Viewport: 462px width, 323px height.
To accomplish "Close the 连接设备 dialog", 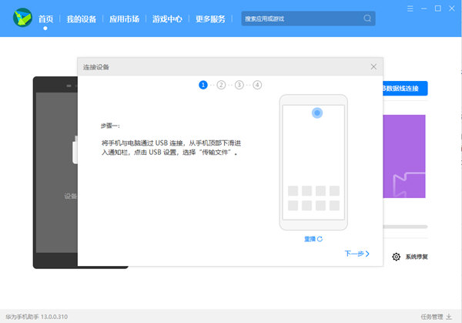I will click(x=373, y=66).
